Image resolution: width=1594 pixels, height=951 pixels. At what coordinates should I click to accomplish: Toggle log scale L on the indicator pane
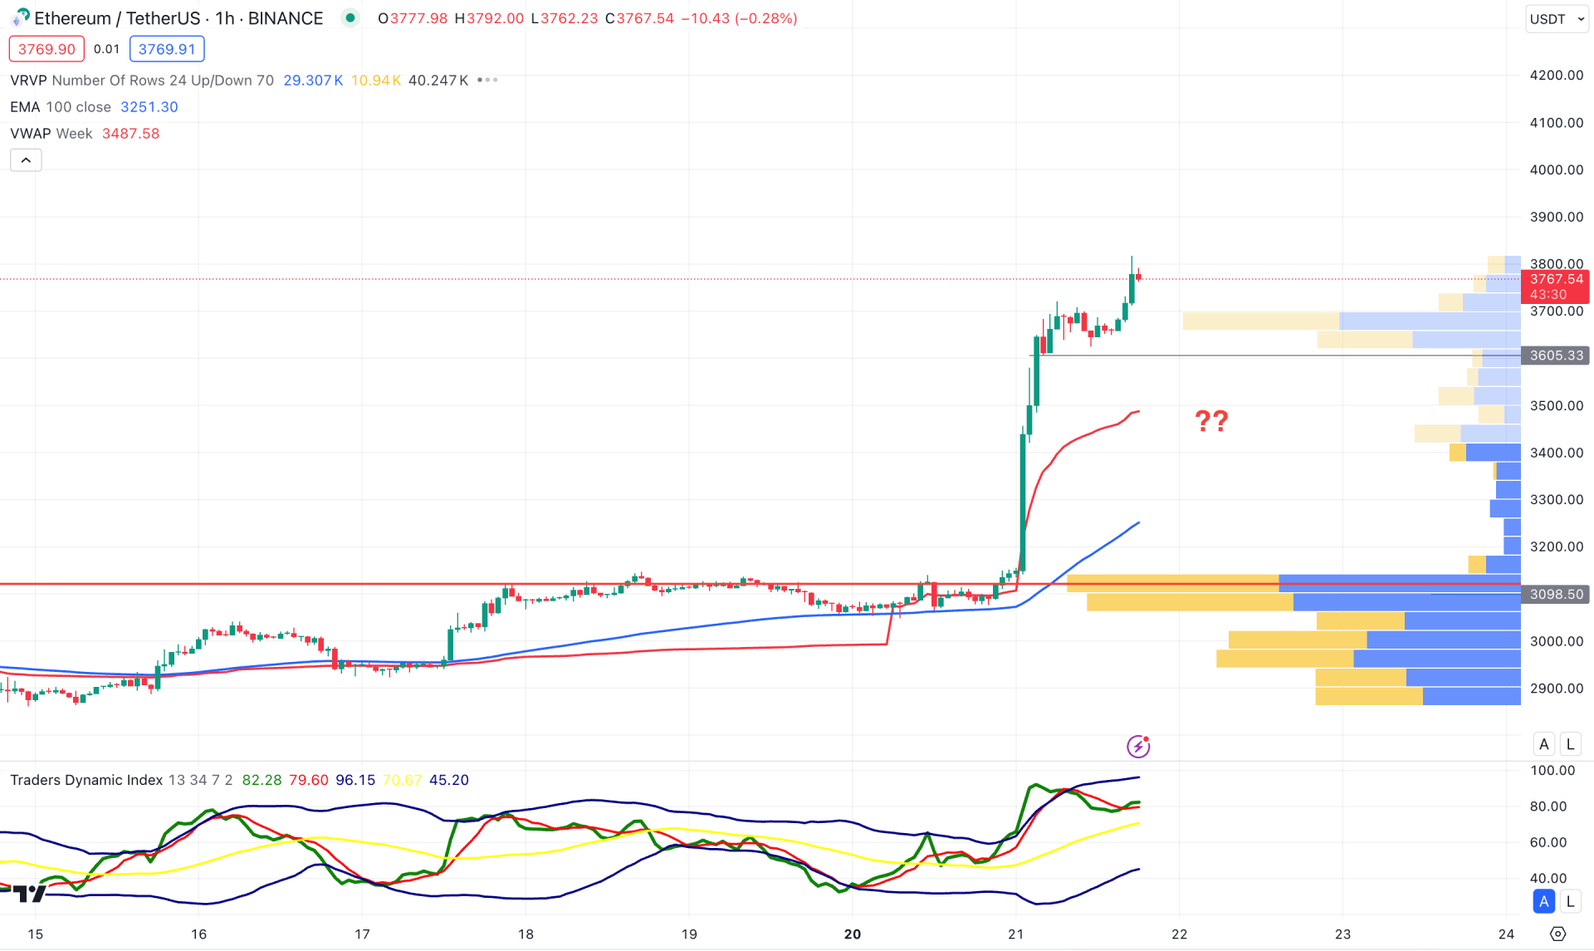pyautogui.click(x=1570, y=901)
